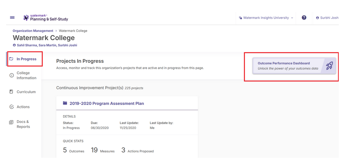Click the Actions checkmark icon
The image size is (346, 160).
tap(11, 107)
